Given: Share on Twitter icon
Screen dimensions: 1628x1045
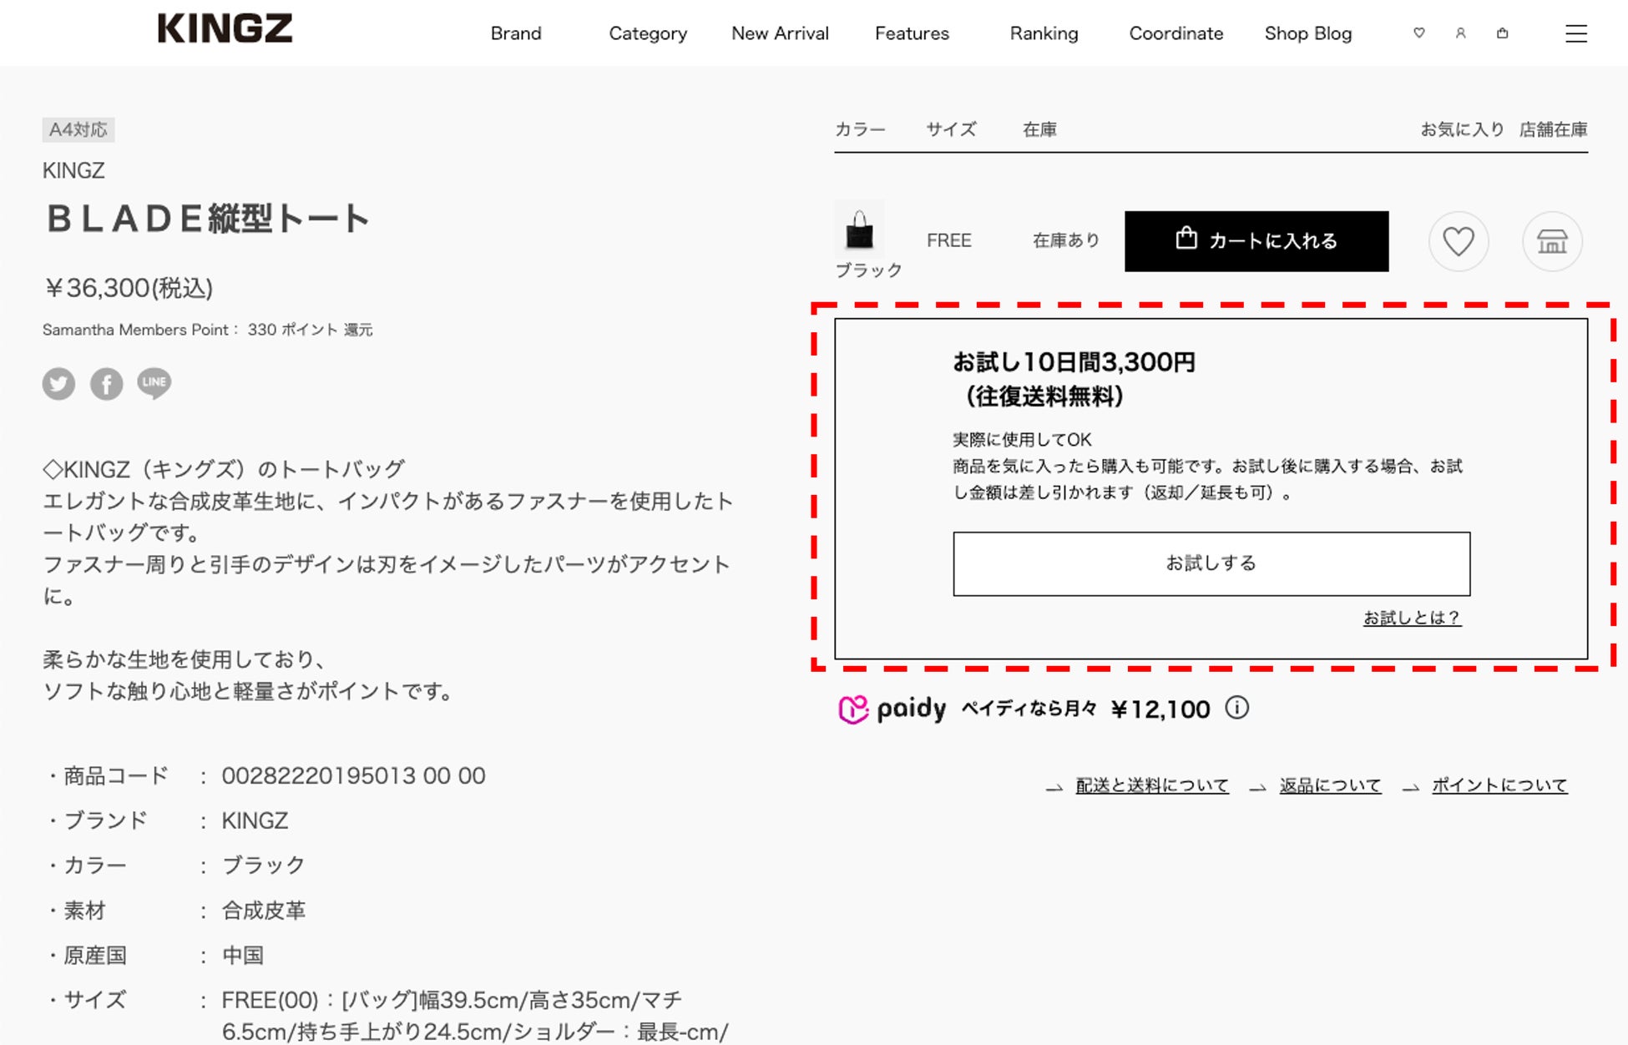Looking at the screenshot, I should 58,384.
